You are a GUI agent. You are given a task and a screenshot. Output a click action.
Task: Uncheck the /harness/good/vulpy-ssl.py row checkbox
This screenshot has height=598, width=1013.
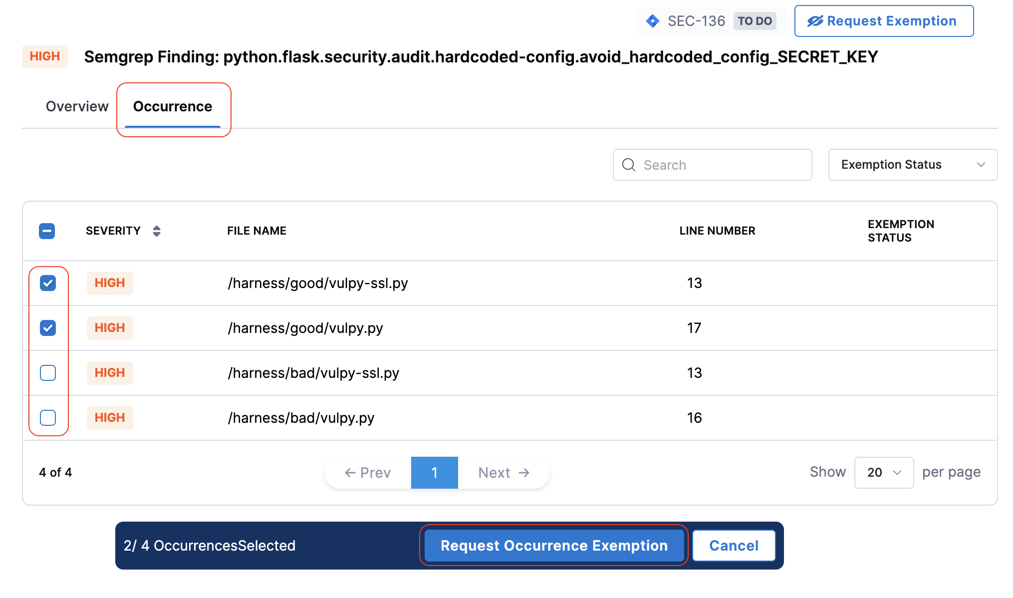48,283
